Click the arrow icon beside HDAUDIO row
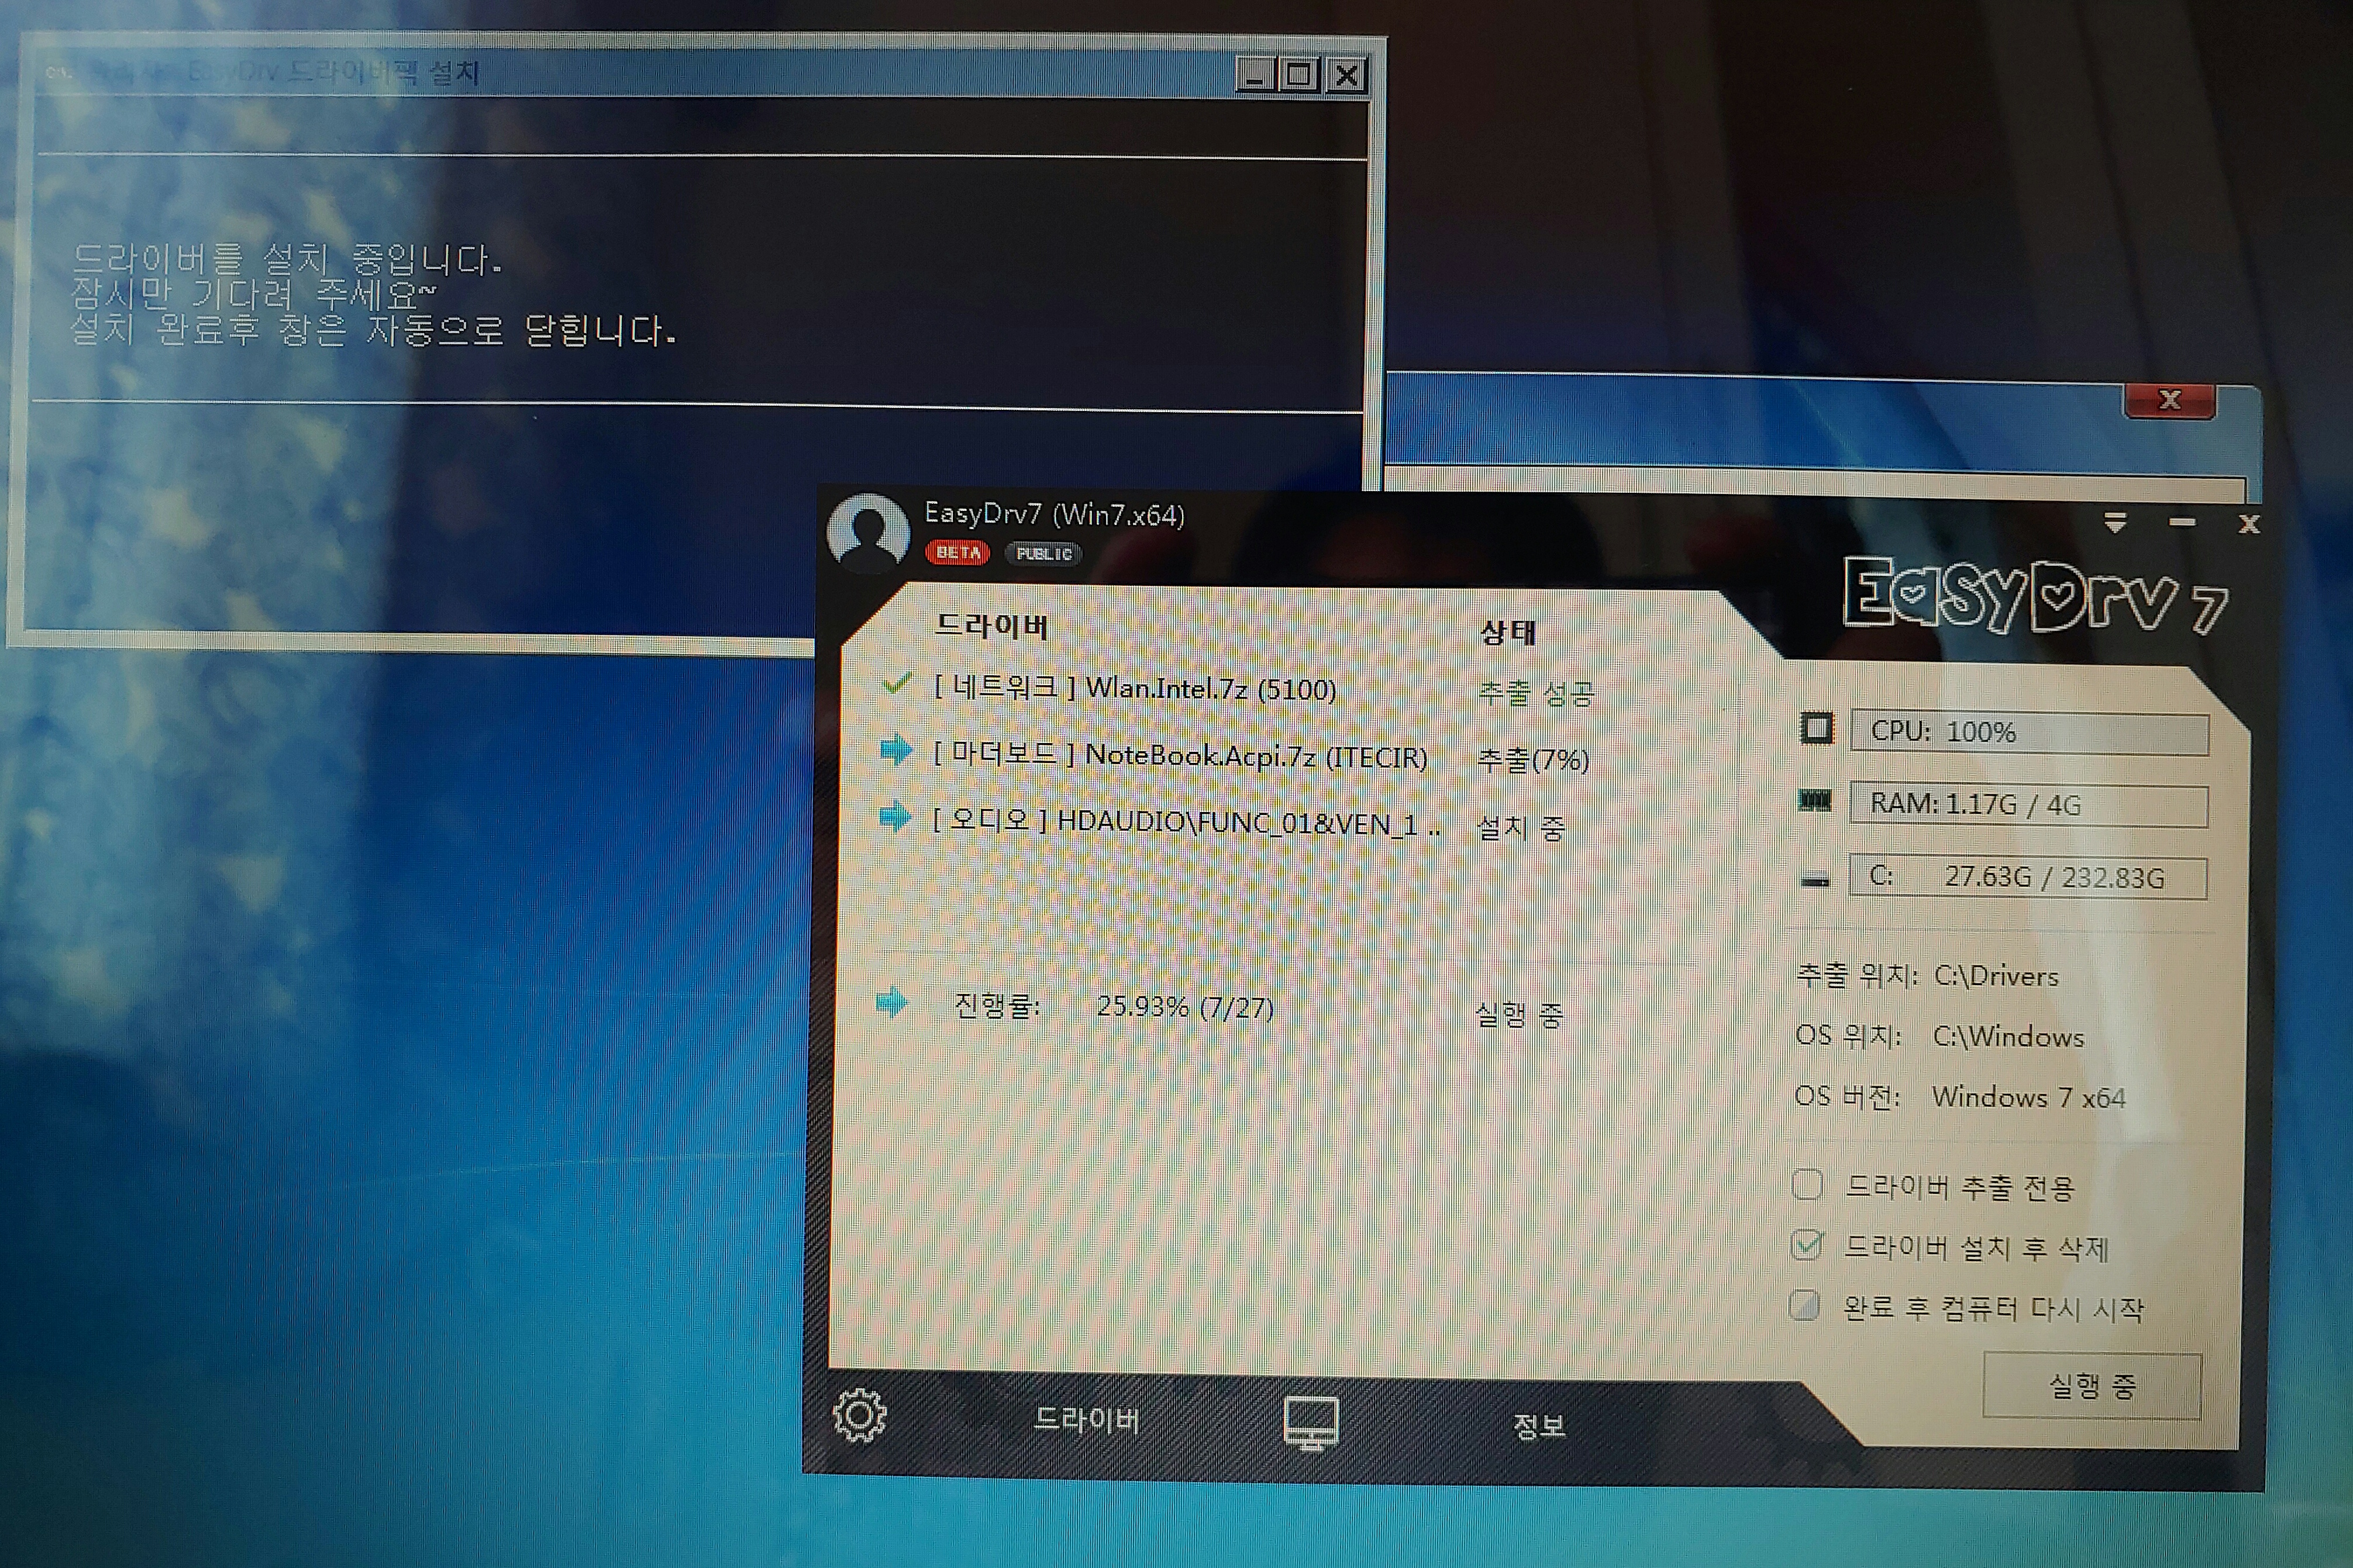The width and height of the screenshot is (2353, 1568). coord(894,817)
